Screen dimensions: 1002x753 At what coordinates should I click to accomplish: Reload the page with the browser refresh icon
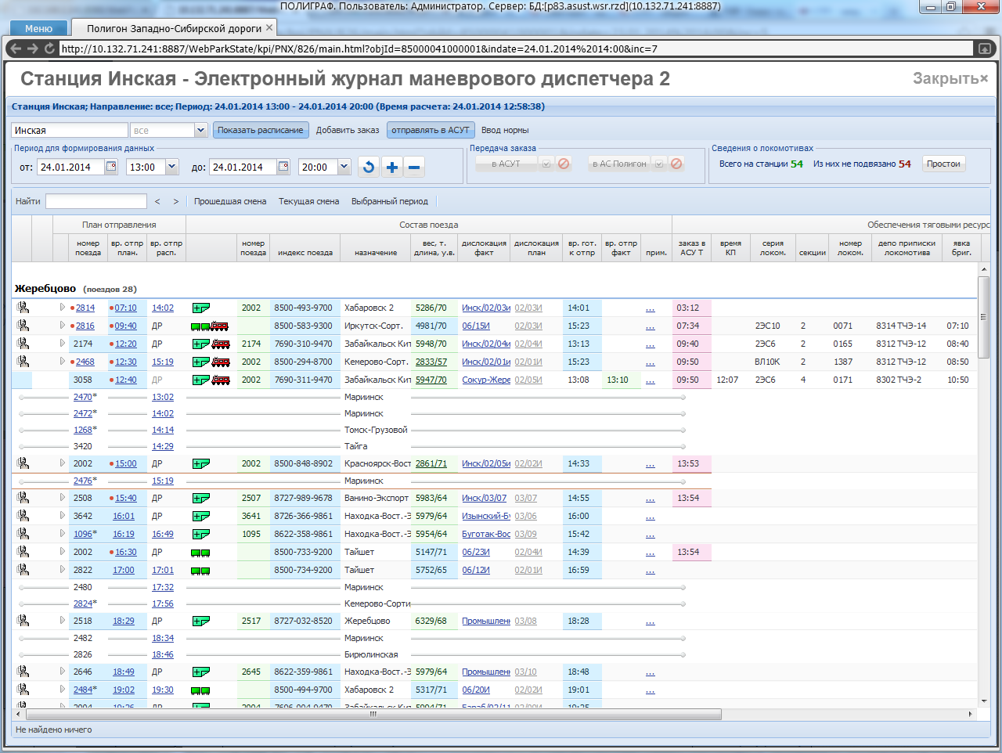click(49, 49)
